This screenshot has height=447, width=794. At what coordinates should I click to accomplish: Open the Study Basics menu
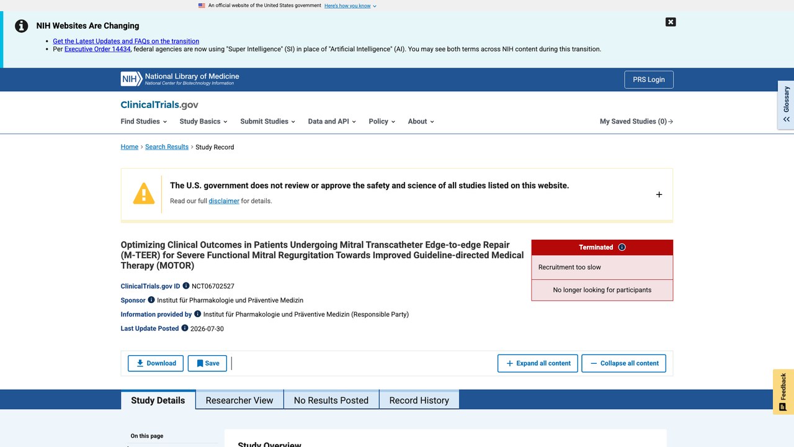[203, 122]
